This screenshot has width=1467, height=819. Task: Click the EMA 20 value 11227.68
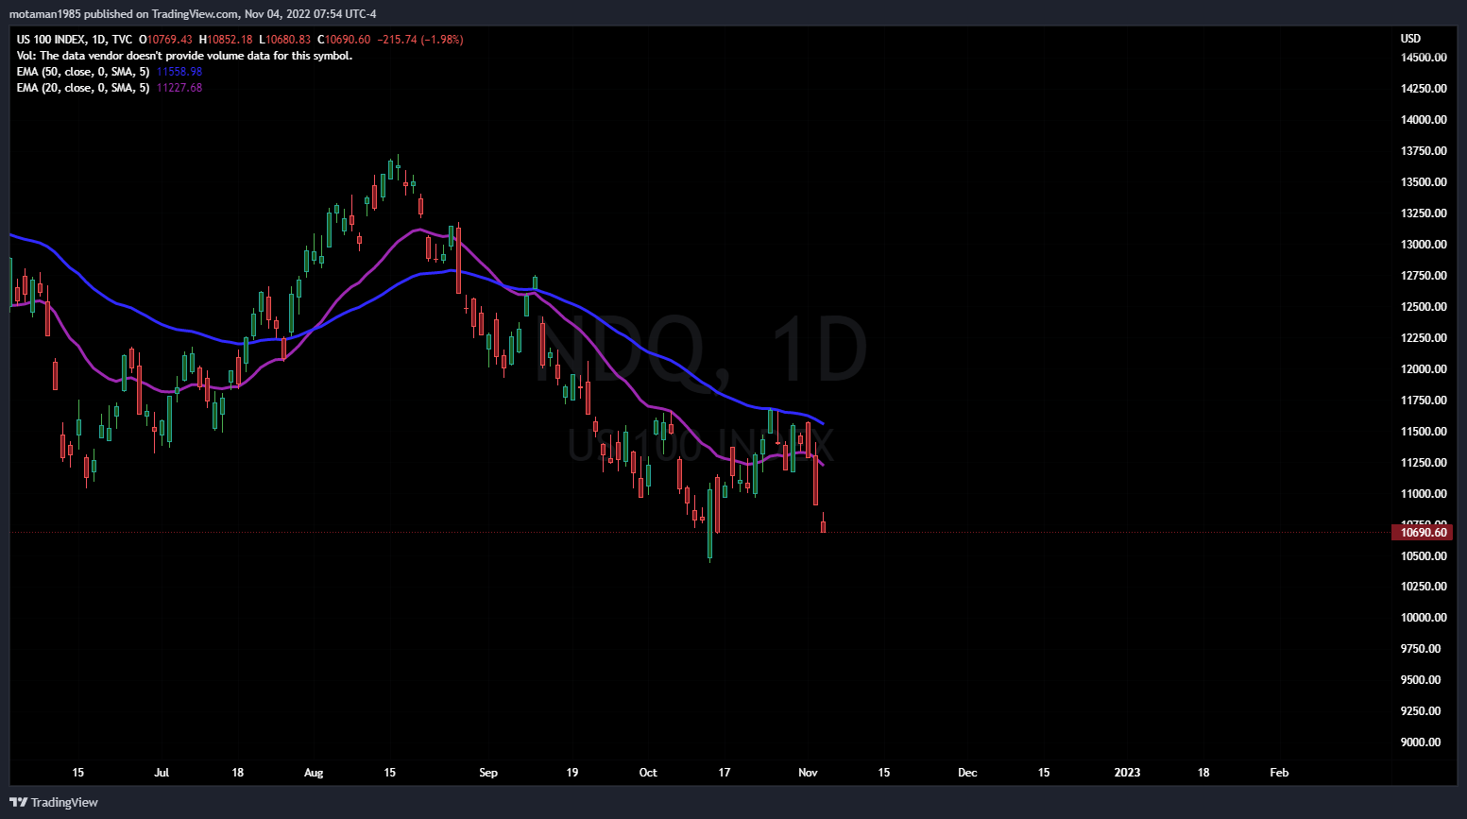(179, 88)
